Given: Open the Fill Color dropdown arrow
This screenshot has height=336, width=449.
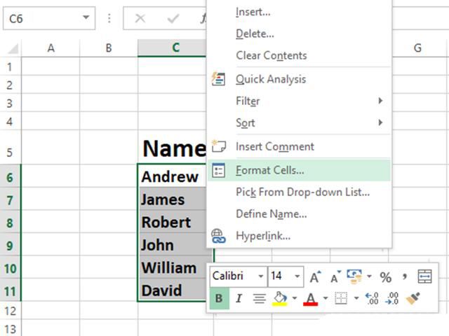Looking at the screenshot, I should coord(295,298).
